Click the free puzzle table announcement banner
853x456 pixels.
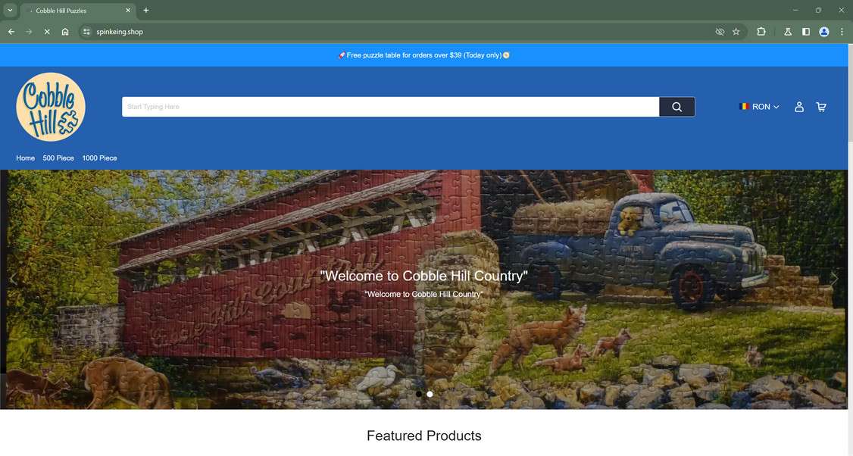(x=423, y=55)
